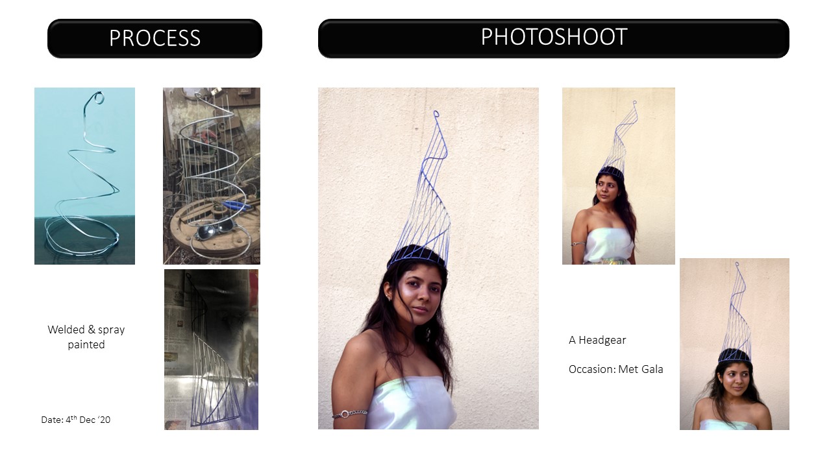This screenshot has width=831, height=467.
Task: Click the 'Date: 4th Dec '20' text
Action: click(76, 420)
